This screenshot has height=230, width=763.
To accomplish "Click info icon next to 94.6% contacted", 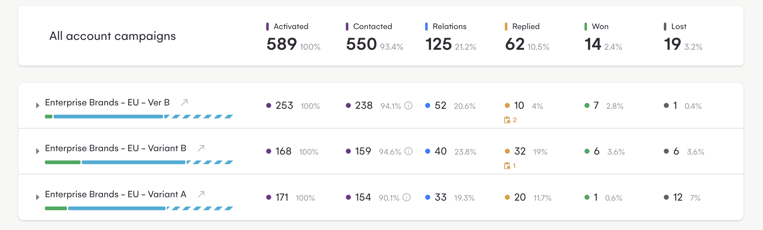I will tap(409, 151).
